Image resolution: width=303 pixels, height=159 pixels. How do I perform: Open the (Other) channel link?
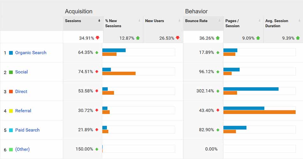[x=22, y=149]
